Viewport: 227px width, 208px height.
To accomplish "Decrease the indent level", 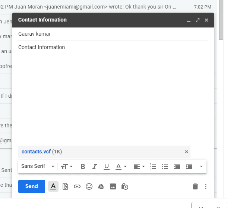I will (177, 166).
